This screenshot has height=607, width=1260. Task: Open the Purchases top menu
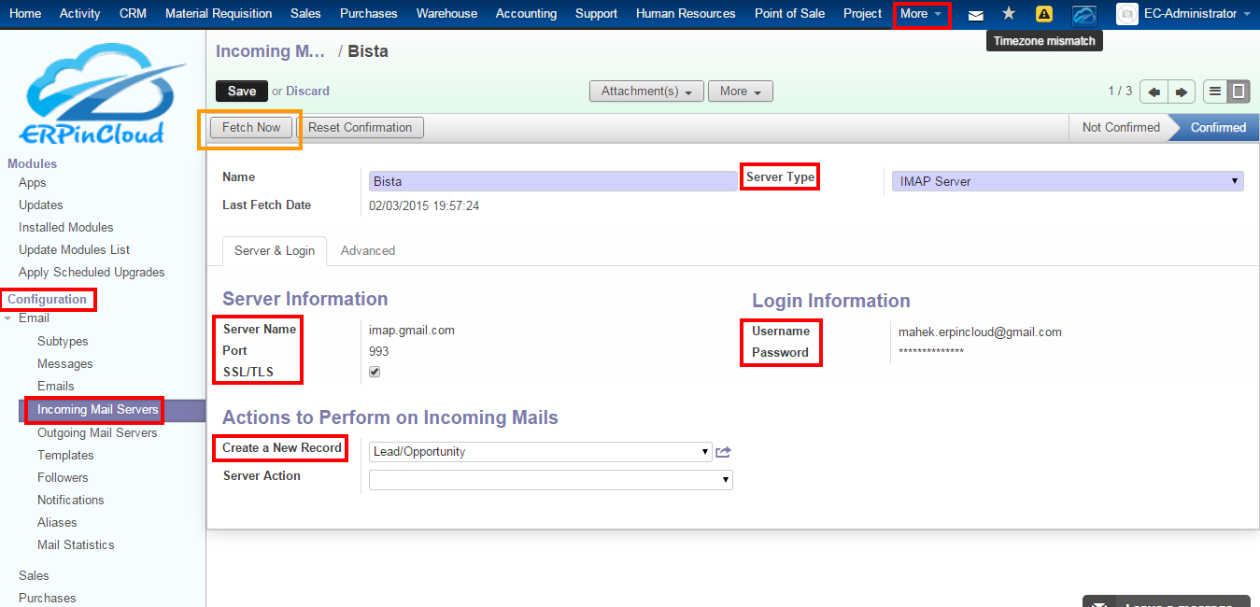click(369, 14)
